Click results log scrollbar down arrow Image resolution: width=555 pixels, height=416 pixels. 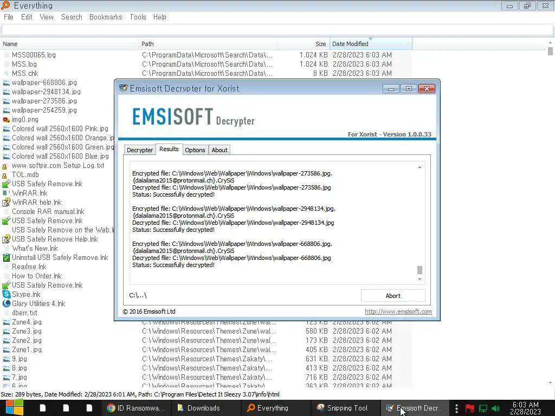click(420, 279)
